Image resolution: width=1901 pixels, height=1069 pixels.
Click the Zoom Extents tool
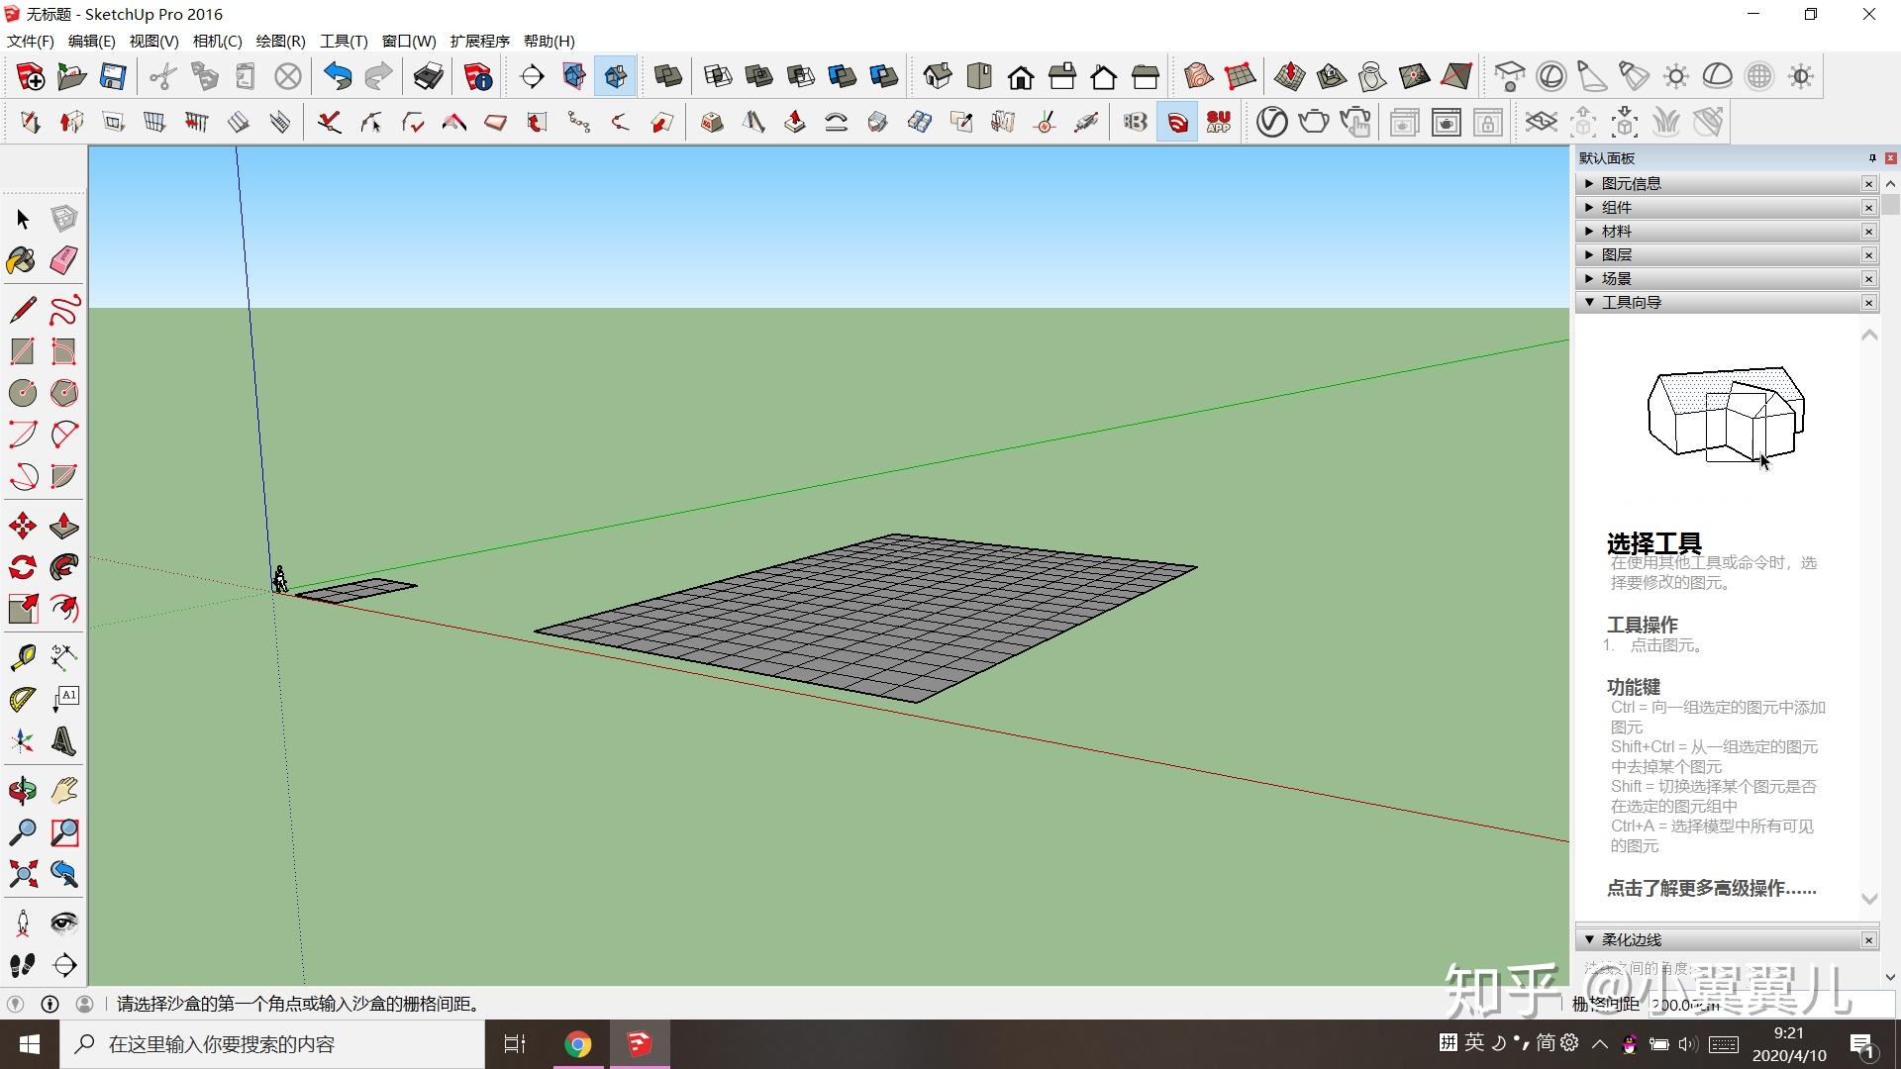click(23, 873)
